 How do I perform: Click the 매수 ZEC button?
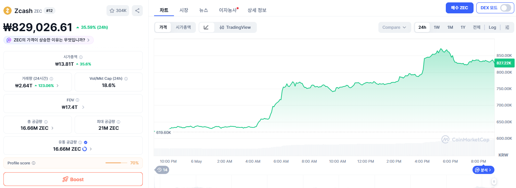(460, 8)
